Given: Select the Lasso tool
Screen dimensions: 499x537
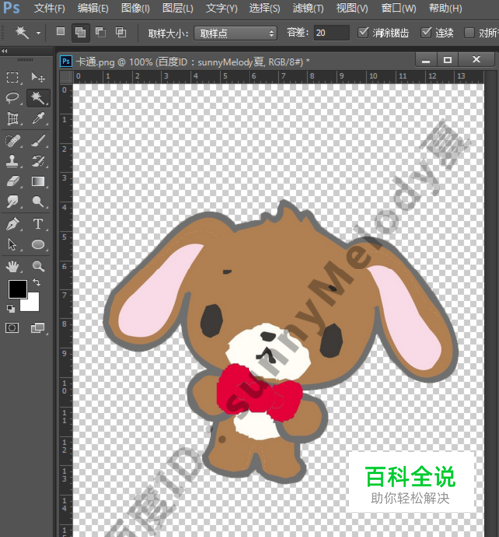Looking at the screenshot, I should (x=13, y=98).
